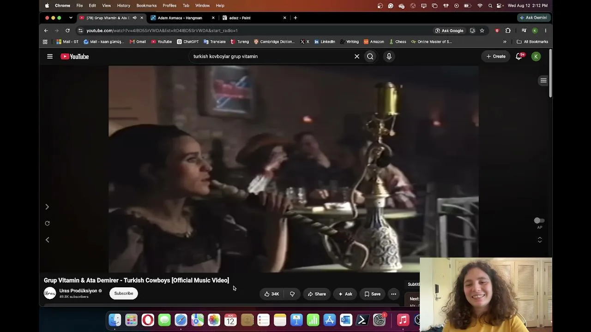591x332 pixels.
Task: Click the page vertical scrollbar
Action: (x=550, y=74)
